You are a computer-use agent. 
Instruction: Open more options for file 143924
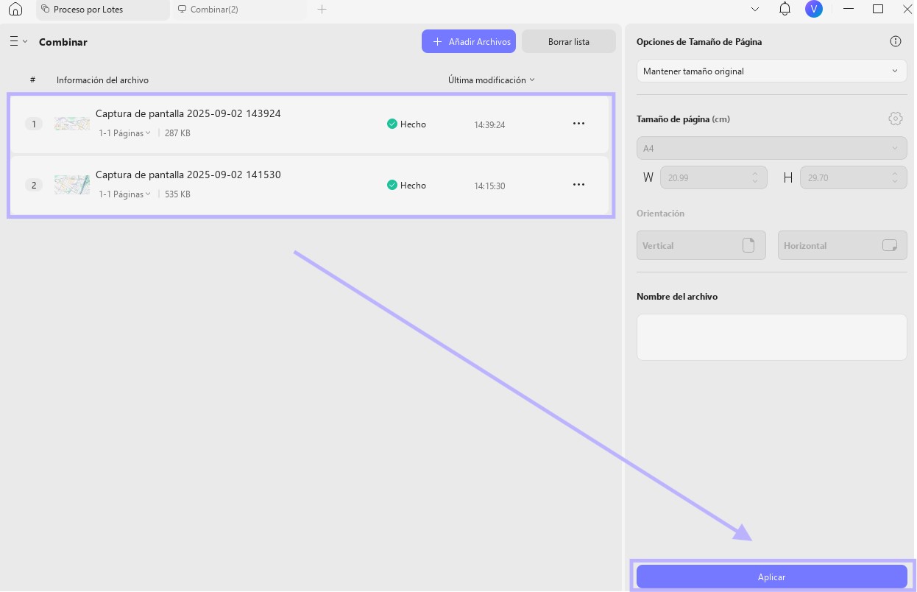coord(578,124)
